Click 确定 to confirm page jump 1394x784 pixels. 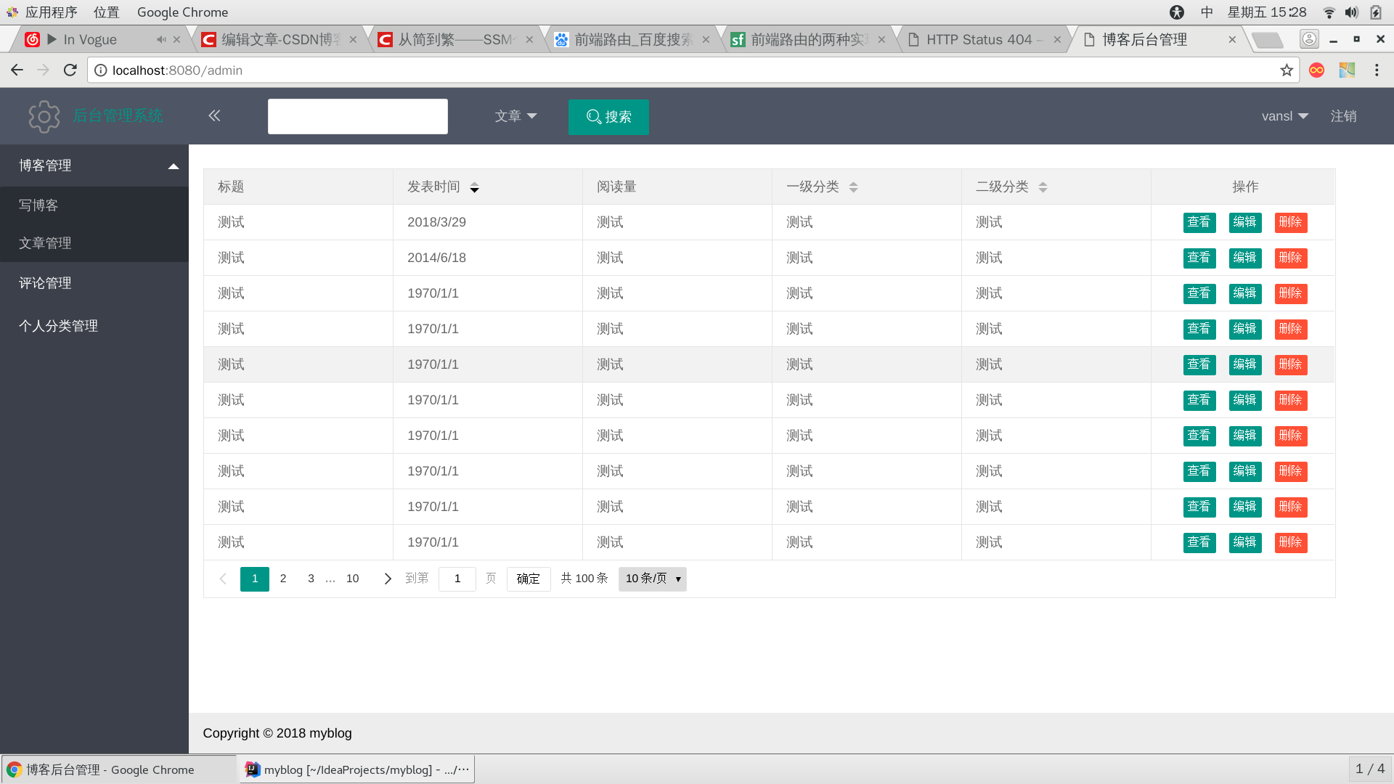529,579
